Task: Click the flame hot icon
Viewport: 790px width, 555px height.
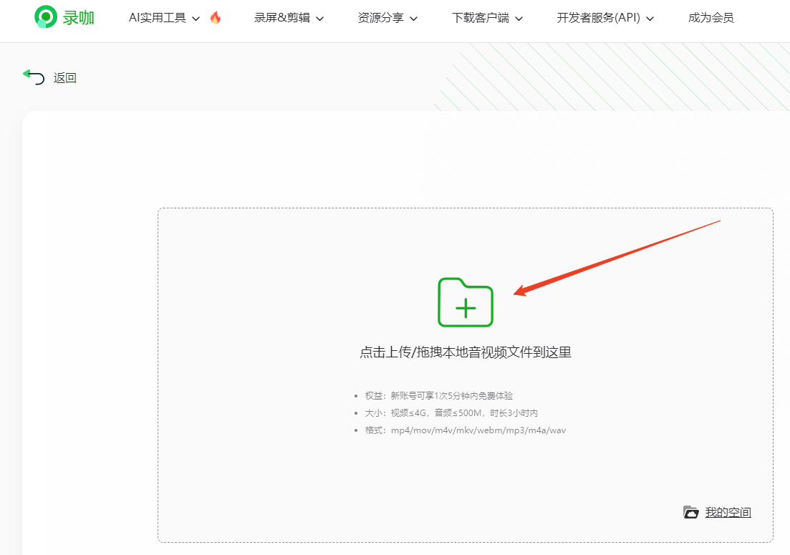Action: pos(215,18)
